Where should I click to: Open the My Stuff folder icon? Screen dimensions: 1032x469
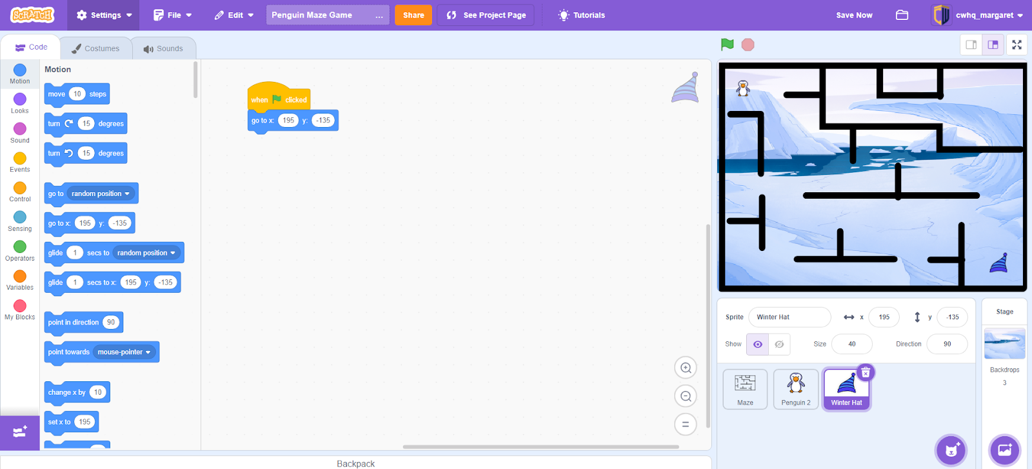pyautogui.click(x=902, y=15)
